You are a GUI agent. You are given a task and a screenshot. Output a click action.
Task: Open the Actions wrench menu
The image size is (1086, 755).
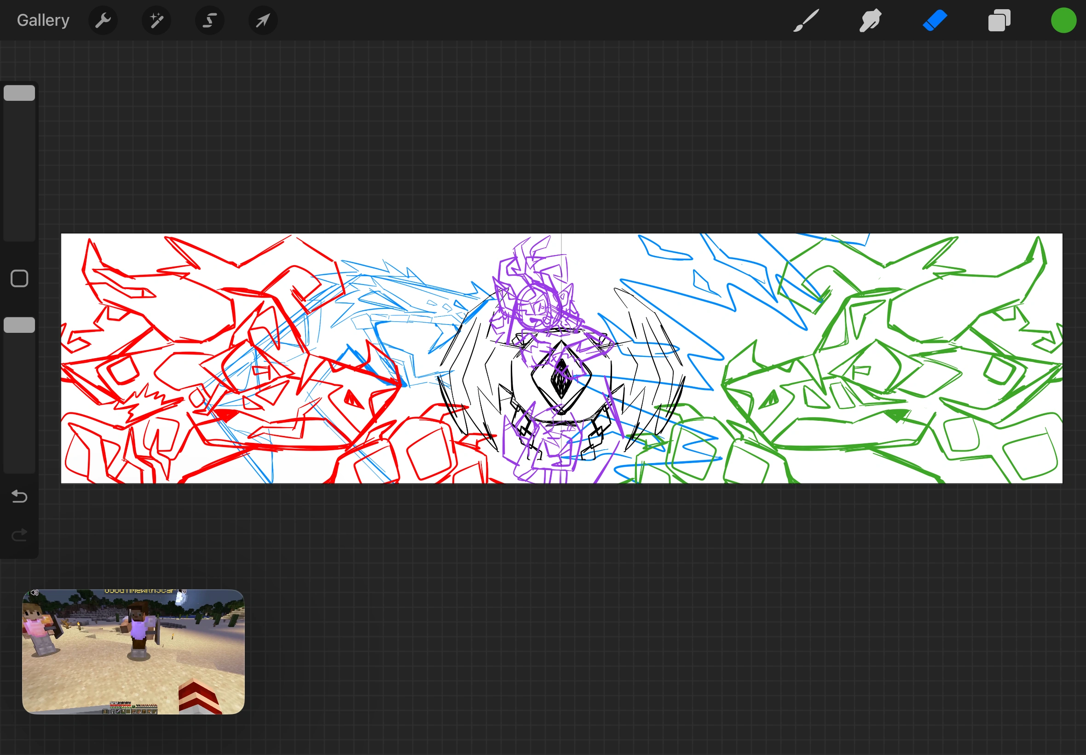(x=103, y=20)
